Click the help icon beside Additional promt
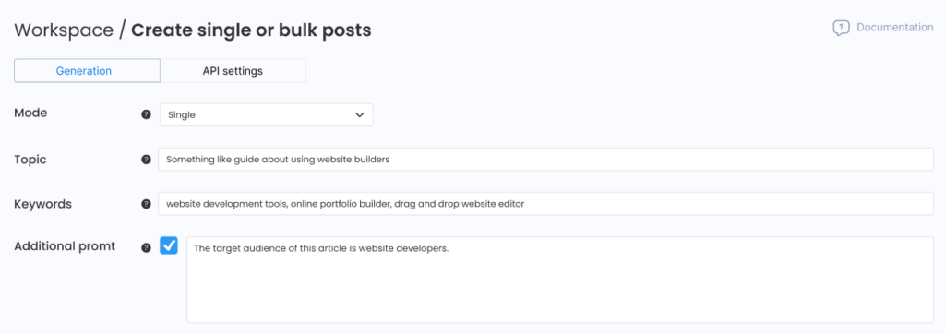Viewport: 945px width, 334px height. [146, 247]
